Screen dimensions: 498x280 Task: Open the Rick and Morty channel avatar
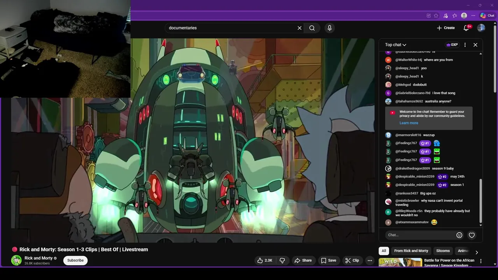click(x=16, y=261)
